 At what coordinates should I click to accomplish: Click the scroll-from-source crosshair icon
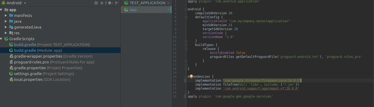[x=96, y=3]
